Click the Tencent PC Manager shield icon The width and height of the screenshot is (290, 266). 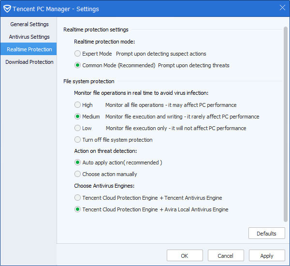pos(7,8)
